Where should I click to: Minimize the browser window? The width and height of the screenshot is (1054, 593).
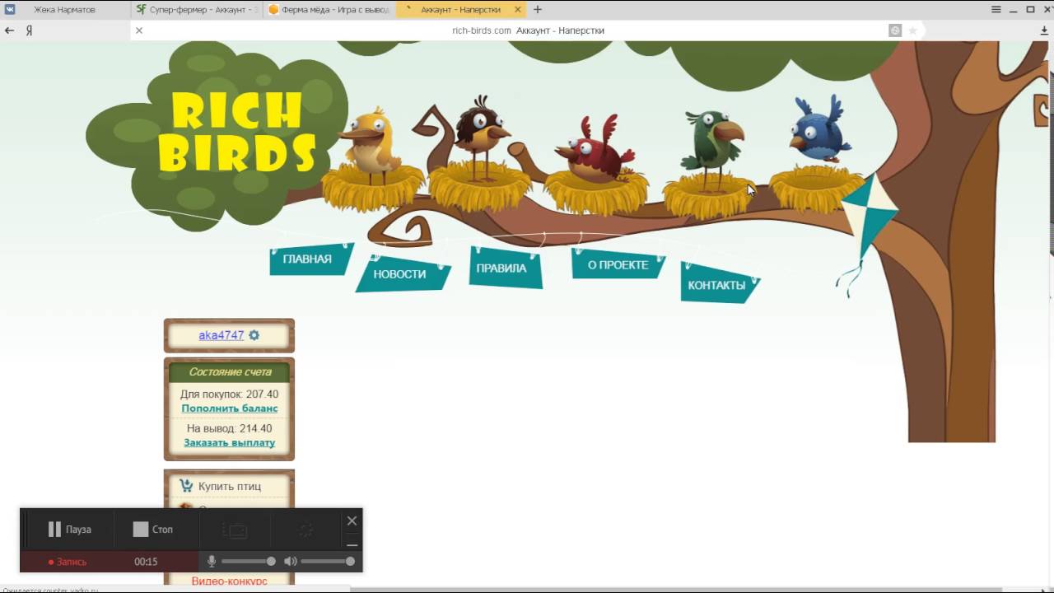[1014, 10]
